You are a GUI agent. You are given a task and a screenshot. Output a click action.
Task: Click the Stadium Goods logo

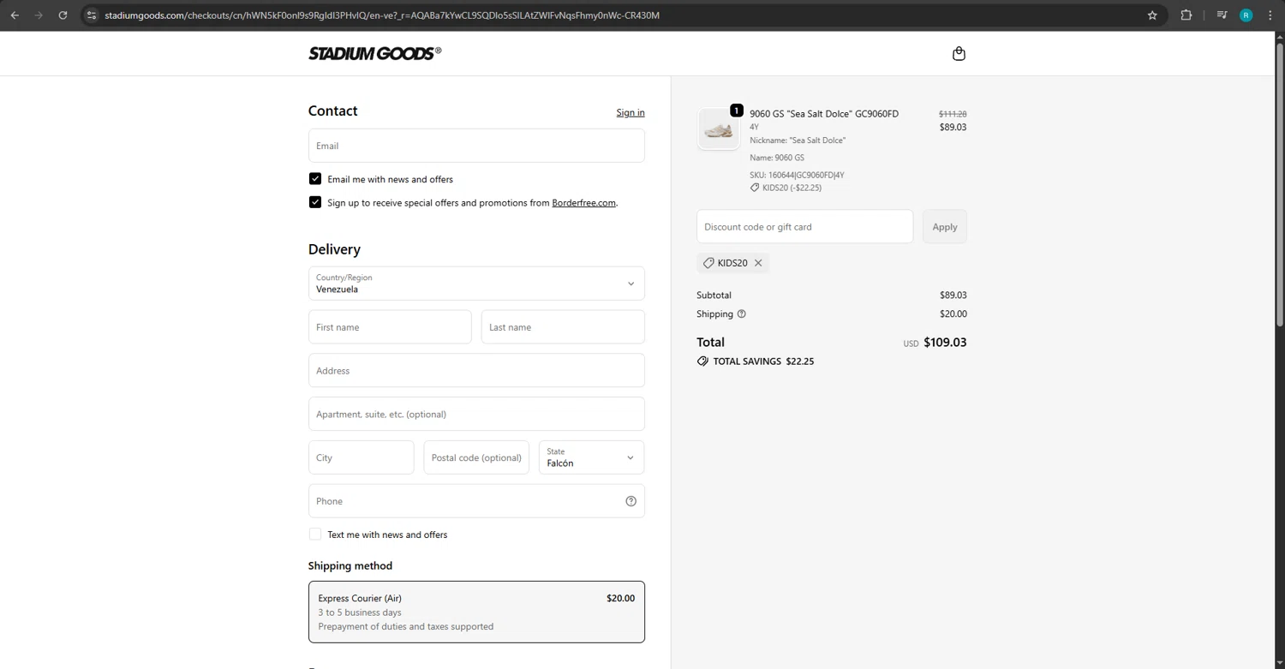point(374,53)
